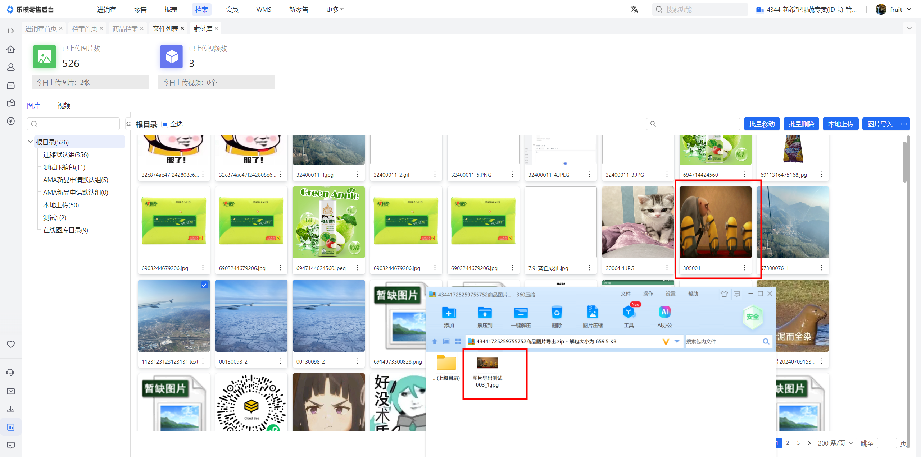Open 工具 icon in 360压缩 window

click(x=629, y=317)
